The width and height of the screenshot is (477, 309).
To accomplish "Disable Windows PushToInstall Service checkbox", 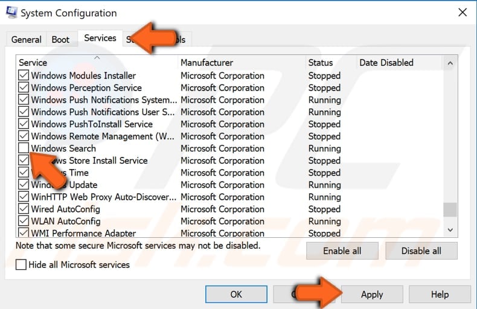I will click(x=24, y=124).
